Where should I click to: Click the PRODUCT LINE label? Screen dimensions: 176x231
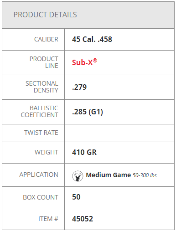click(x=44, y=62)
